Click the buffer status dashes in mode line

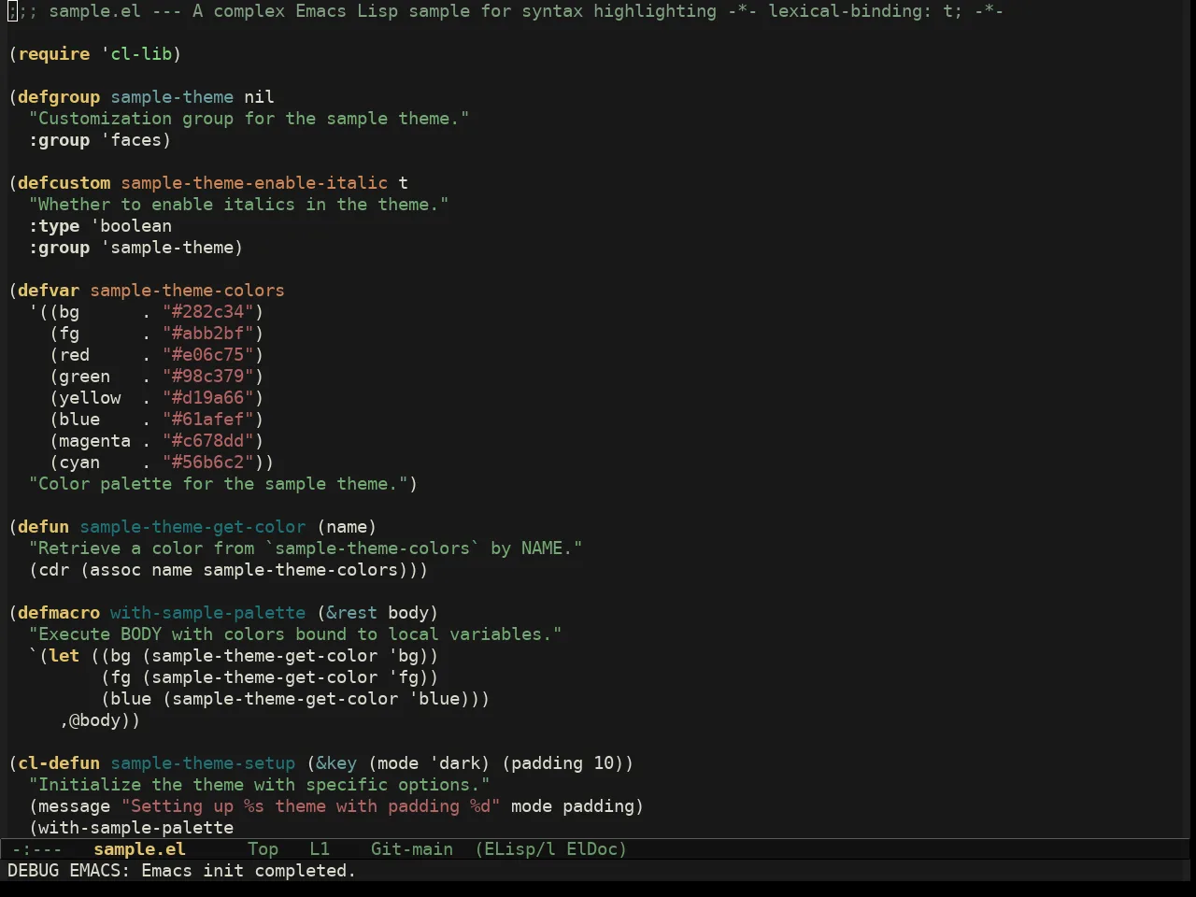pos(36,848)
